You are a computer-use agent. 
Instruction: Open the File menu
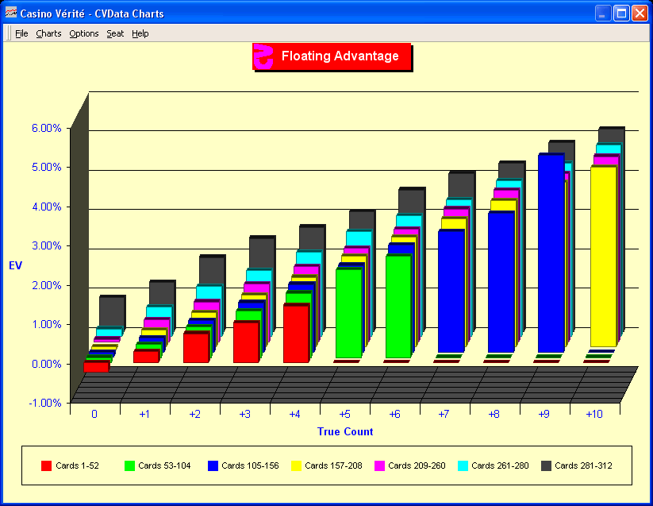[x=21, y=33]
